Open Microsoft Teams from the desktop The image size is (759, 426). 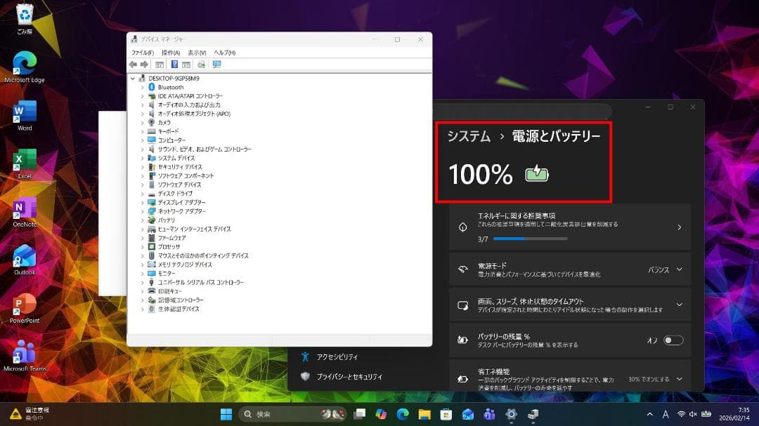[23, 358]
